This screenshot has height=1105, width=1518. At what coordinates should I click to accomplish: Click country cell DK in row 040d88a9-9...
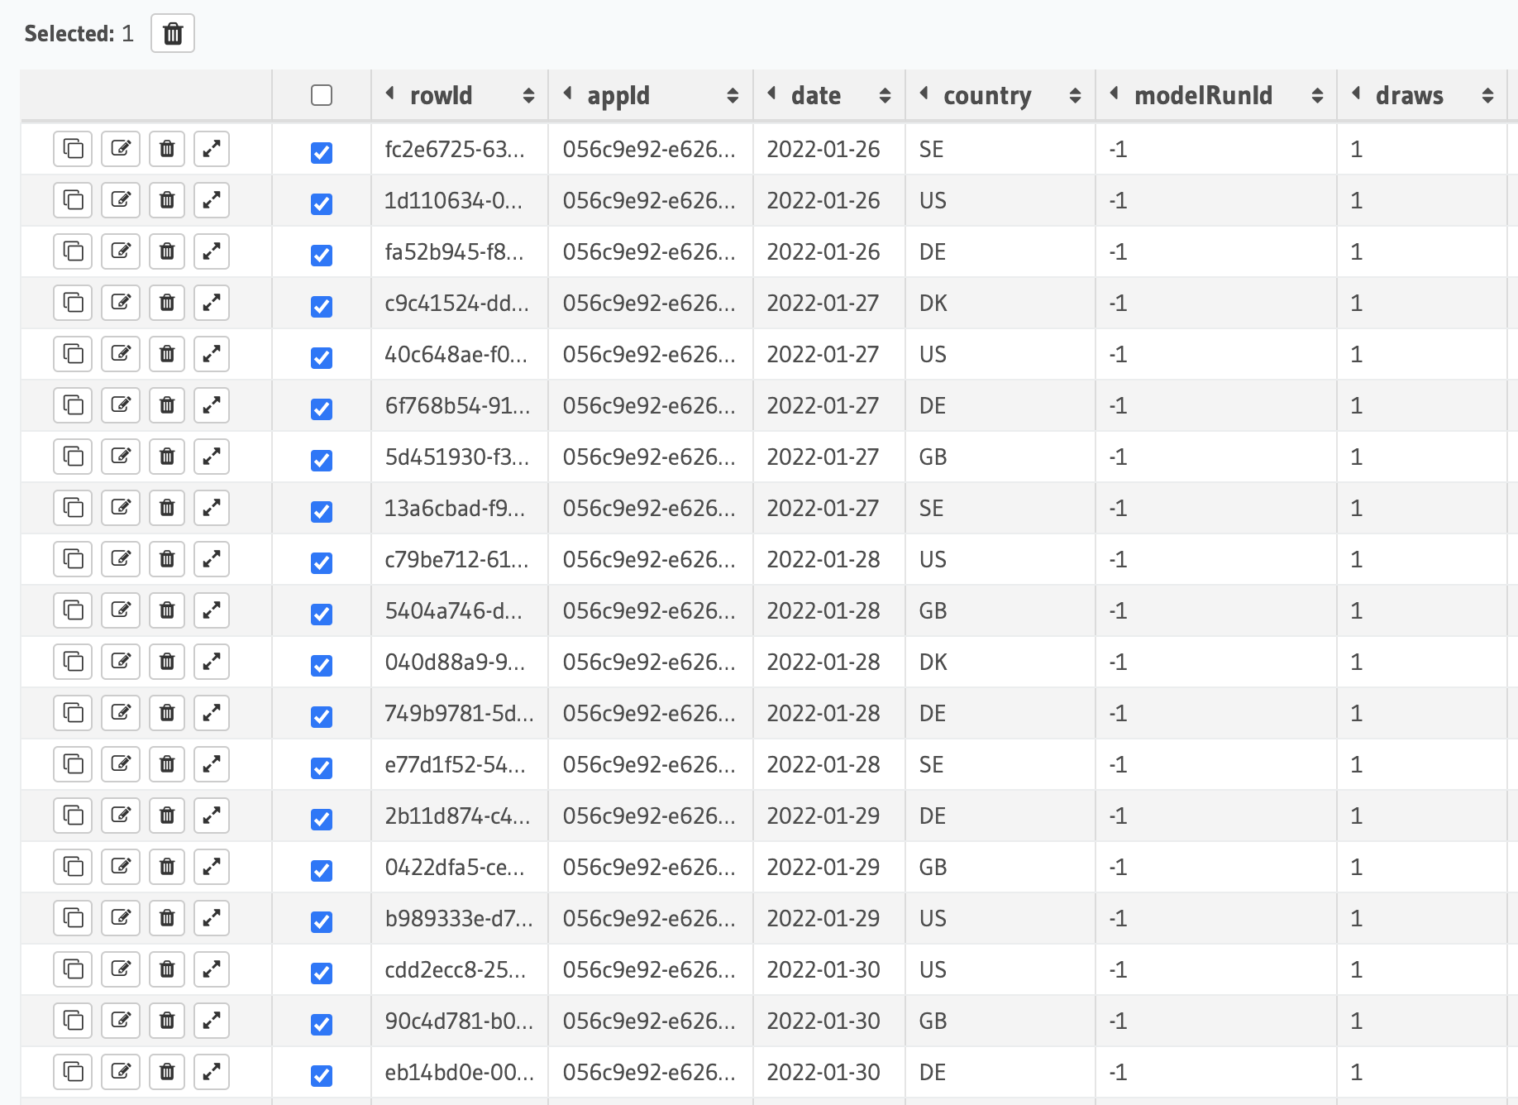(1000, 662)
